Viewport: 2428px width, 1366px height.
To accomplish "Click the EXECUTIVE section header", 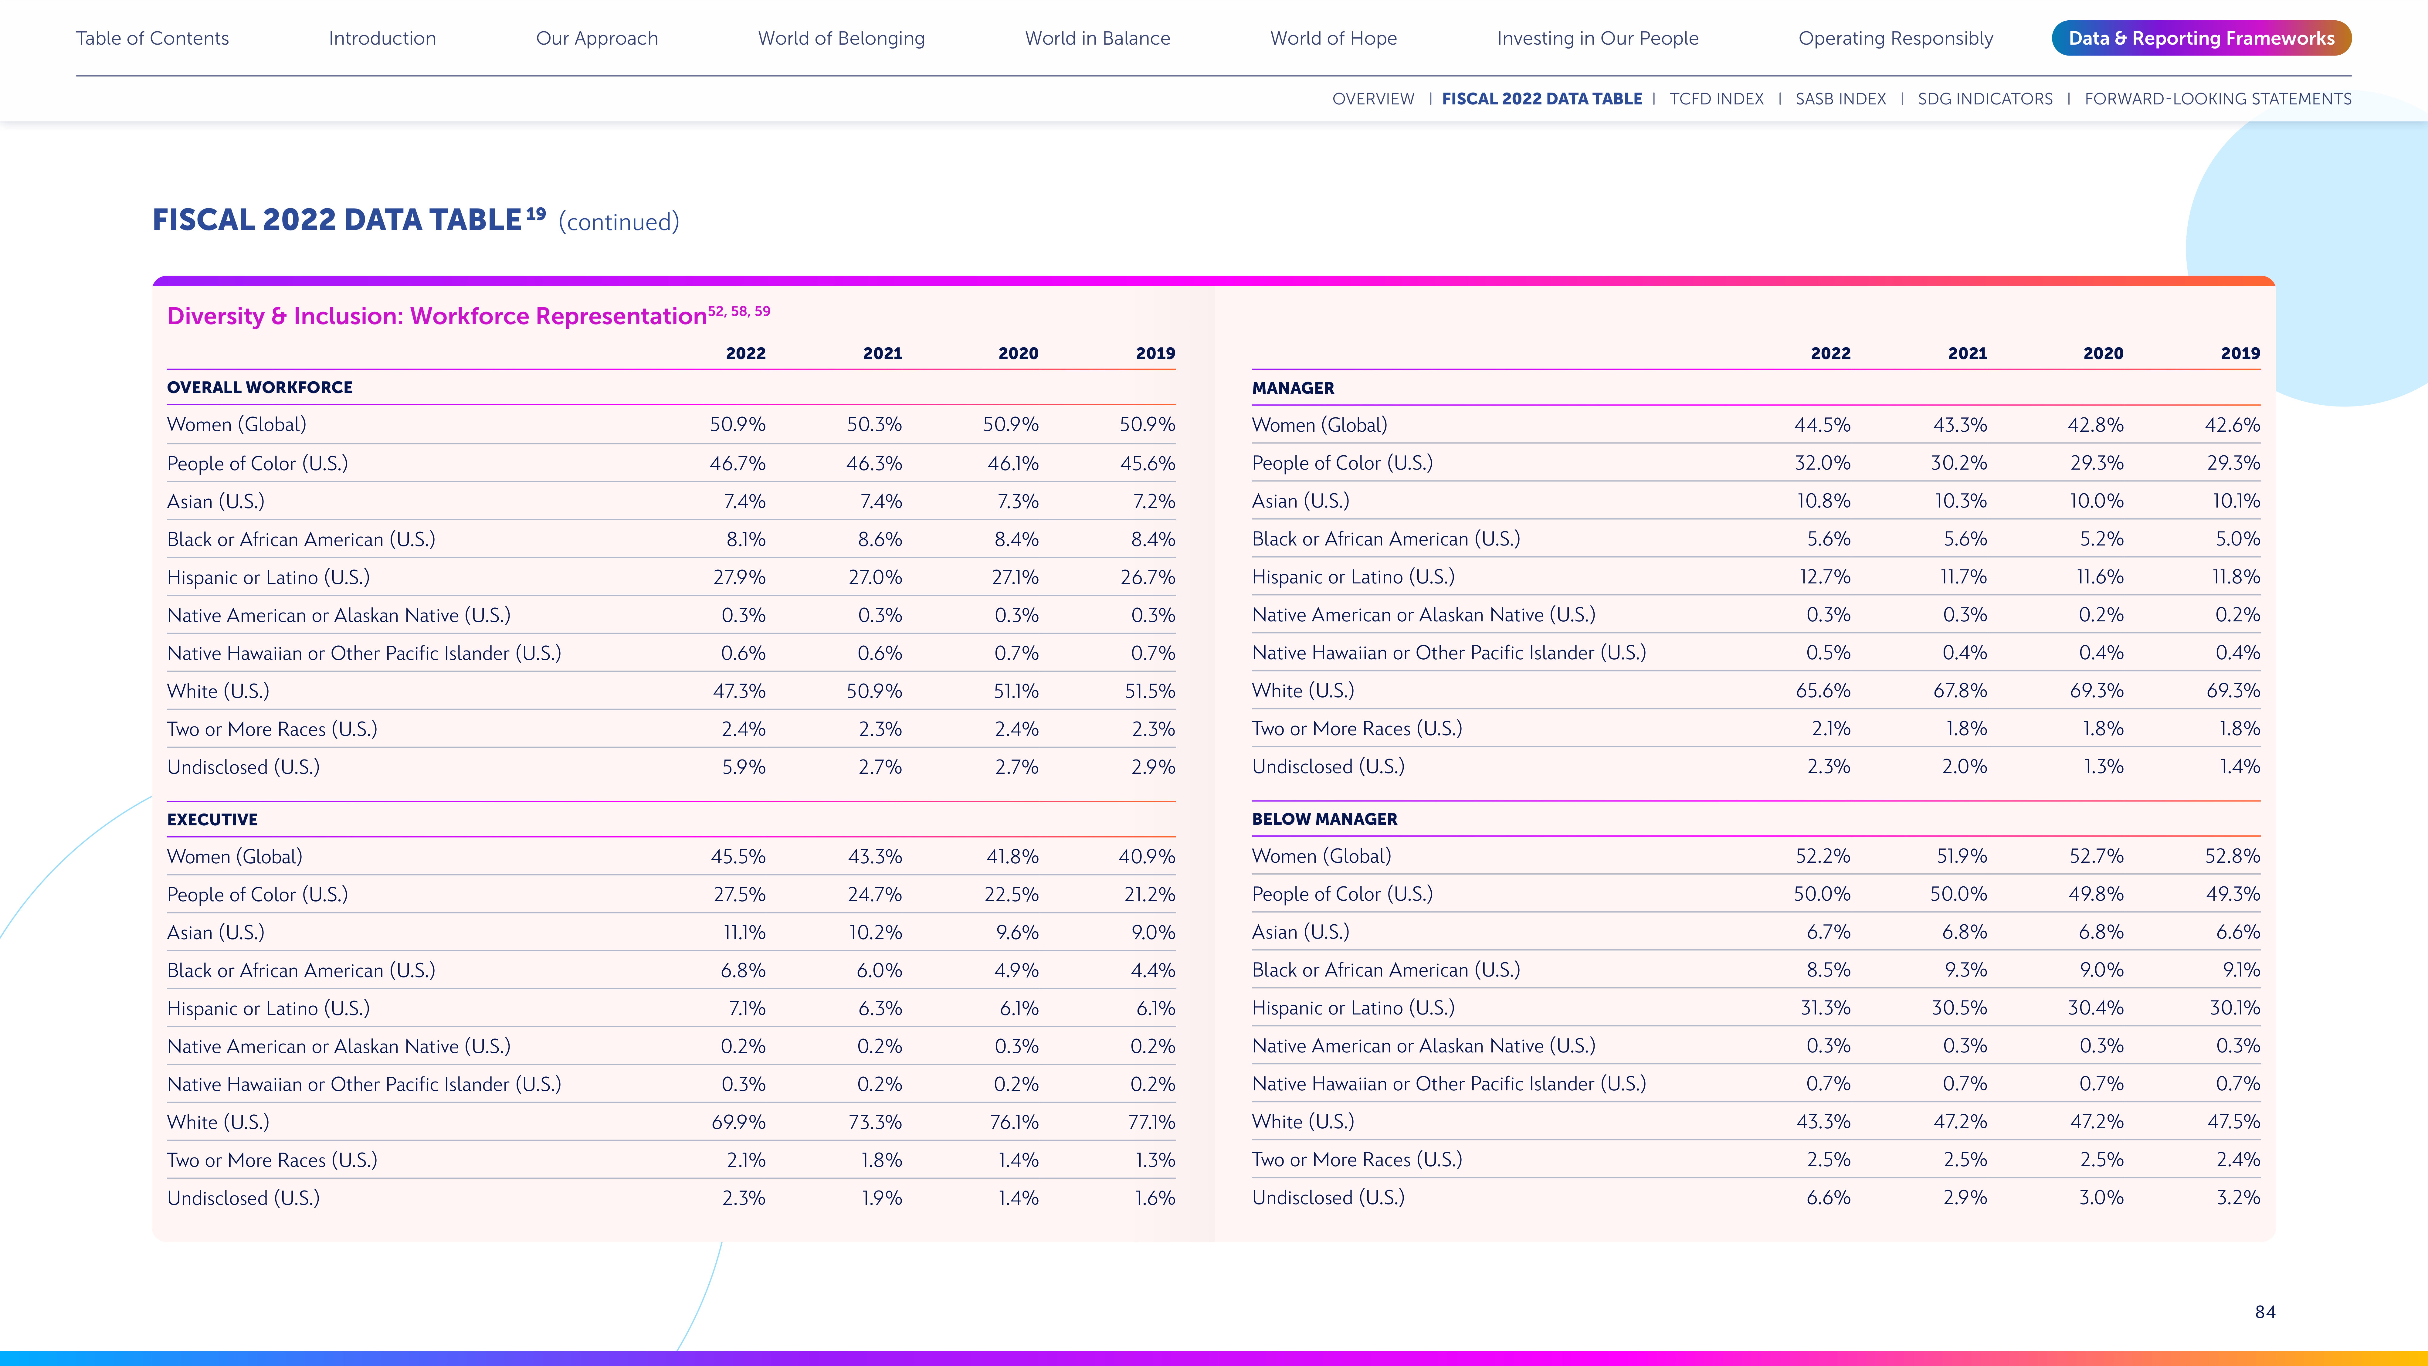I will 212,820.
